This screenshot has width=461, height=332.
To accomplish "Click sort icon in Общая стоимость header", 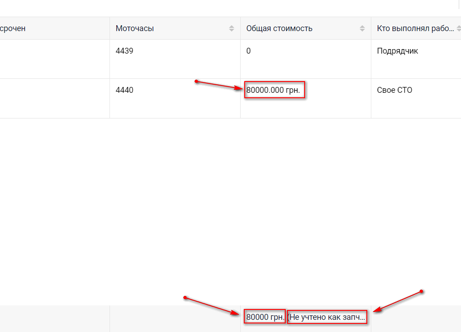I will [x=362, y=28].
